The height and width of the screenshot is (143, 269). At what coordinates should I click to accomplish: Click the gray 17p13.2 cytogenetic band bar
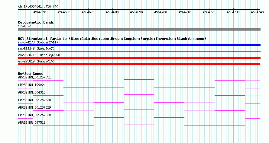pyautogui.click(x=139, y=29)
